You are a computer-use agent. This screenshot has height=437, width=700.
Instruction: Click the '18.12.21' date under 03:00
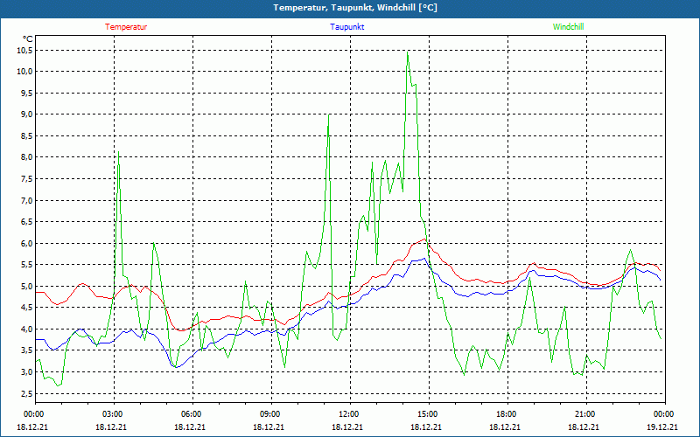pyautogui.click(x=111, y=427)
